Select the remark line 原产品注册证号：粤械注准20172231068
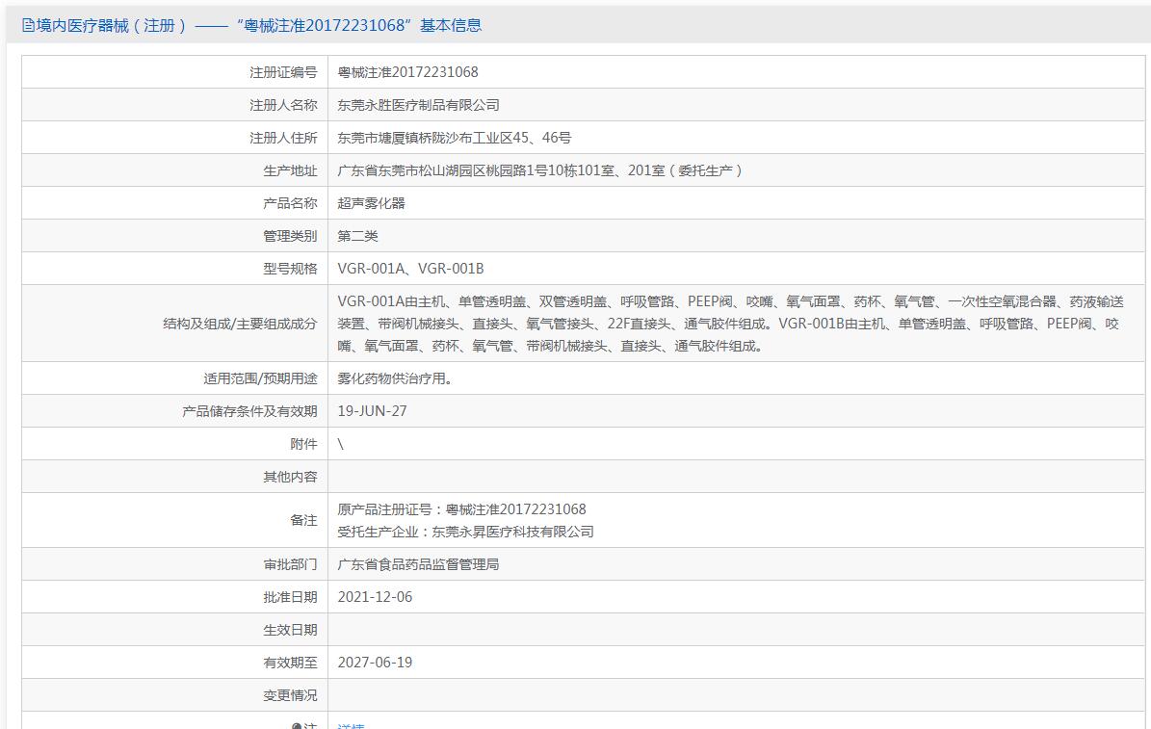Screen dimensions: 1151x729 tap(461, 509)
